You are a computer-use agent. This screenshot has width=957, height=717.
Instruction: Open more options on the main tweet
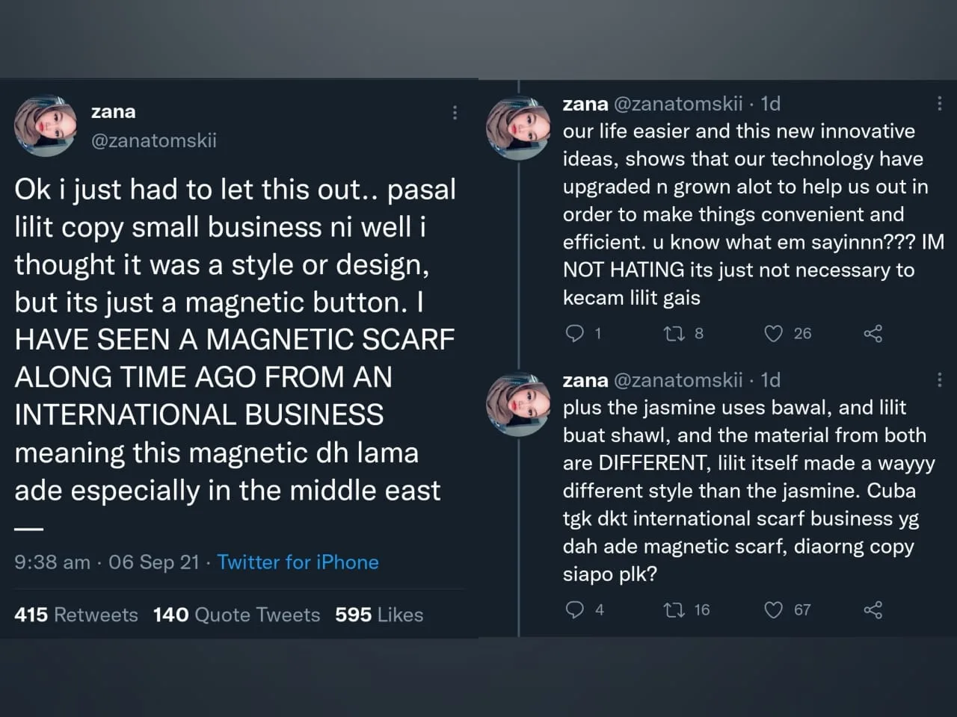(455, 113)
